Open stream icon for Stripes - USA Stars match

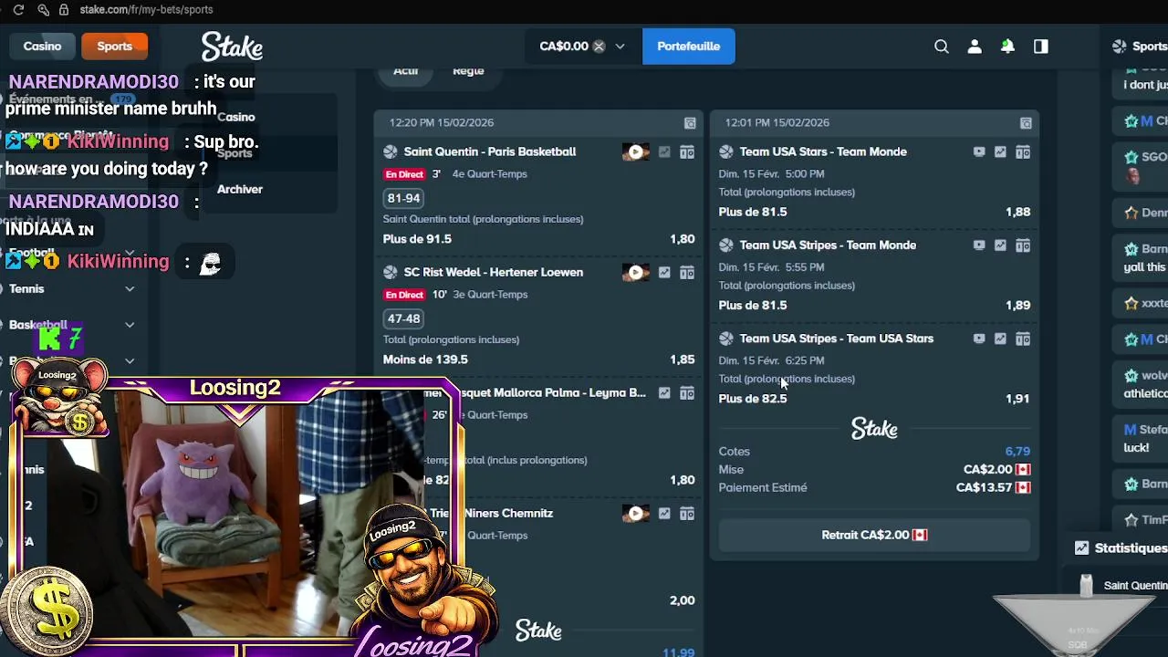[x=979, y=339]
